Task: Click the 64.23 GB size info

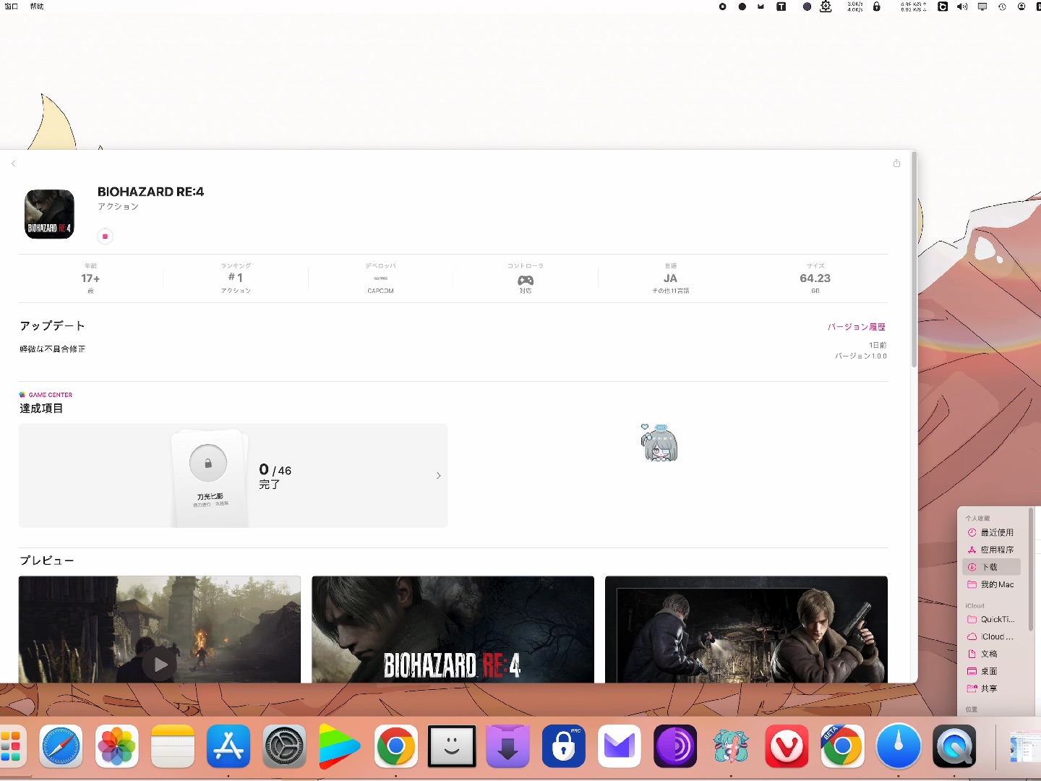Action: pyautogui.click(x=815, y=278)
